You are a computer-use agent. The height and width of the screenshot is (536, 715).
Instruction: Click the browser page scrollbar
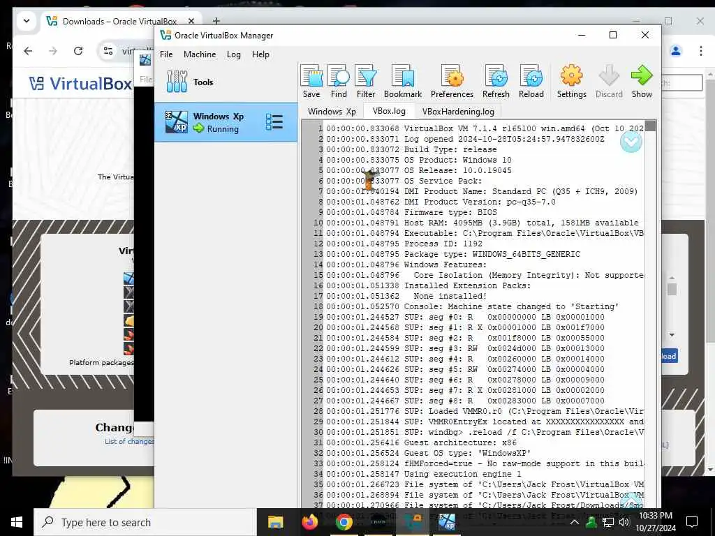710,209
